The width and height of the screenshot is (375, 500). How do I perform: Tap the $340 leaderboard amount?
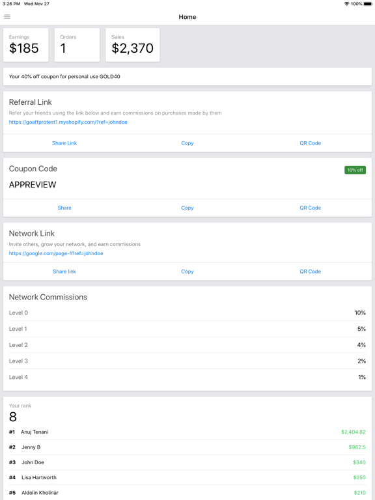tap(359, 462)
